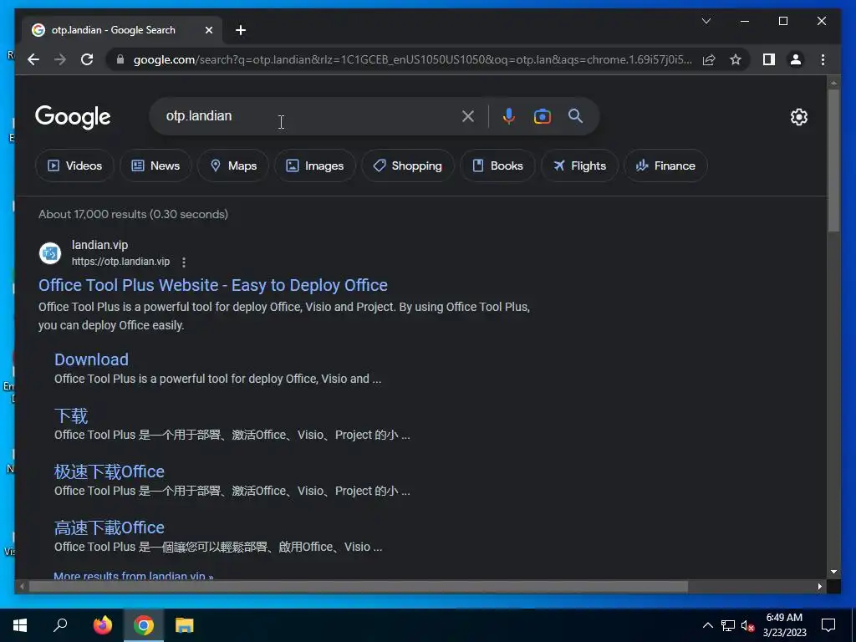Viewport: 856px width, 642px height.
Task: Open Office Tool Plus Website result
Action: tap(213, 285)
